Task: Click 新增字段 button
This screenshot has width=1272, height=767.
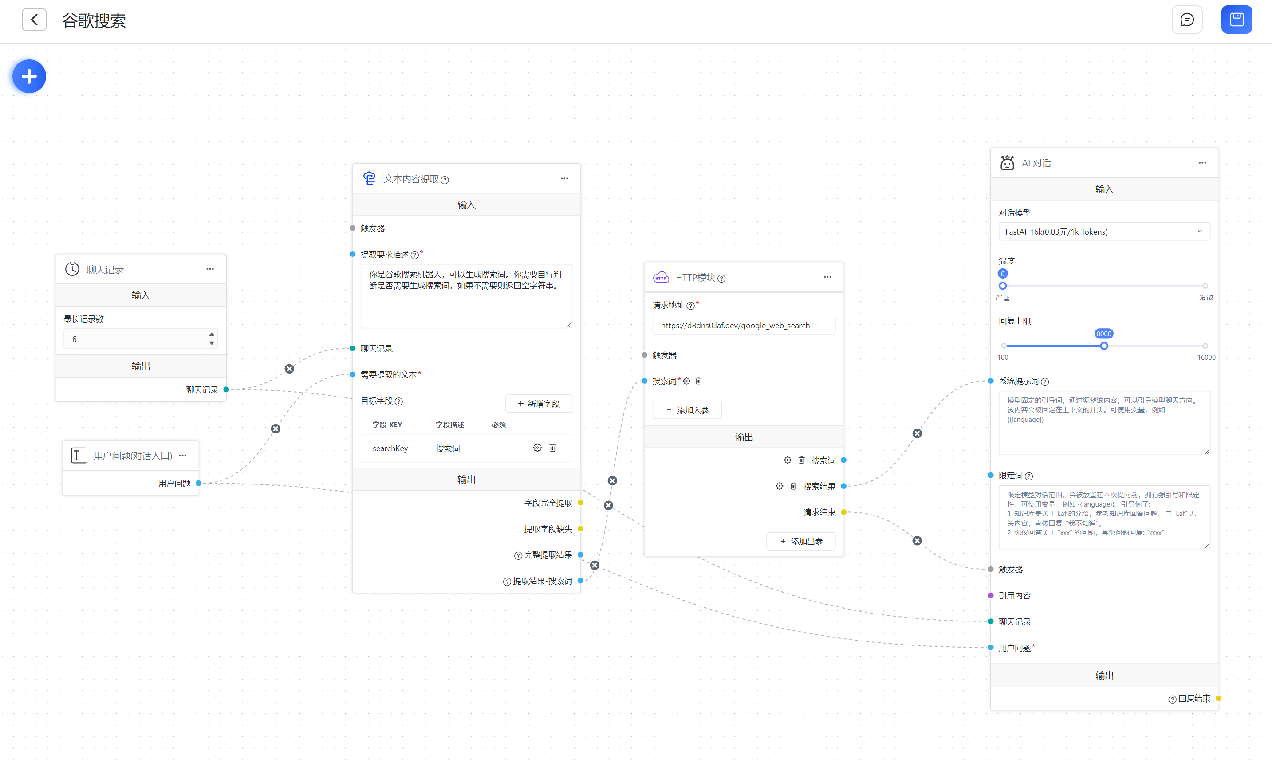Action: [x=539, y=404]
